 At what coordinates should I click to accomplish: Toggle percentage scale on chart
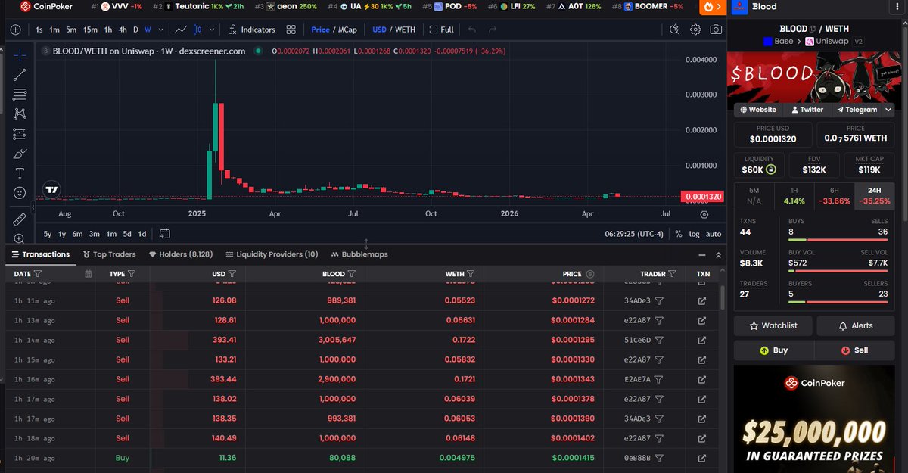tap(679, 234)
